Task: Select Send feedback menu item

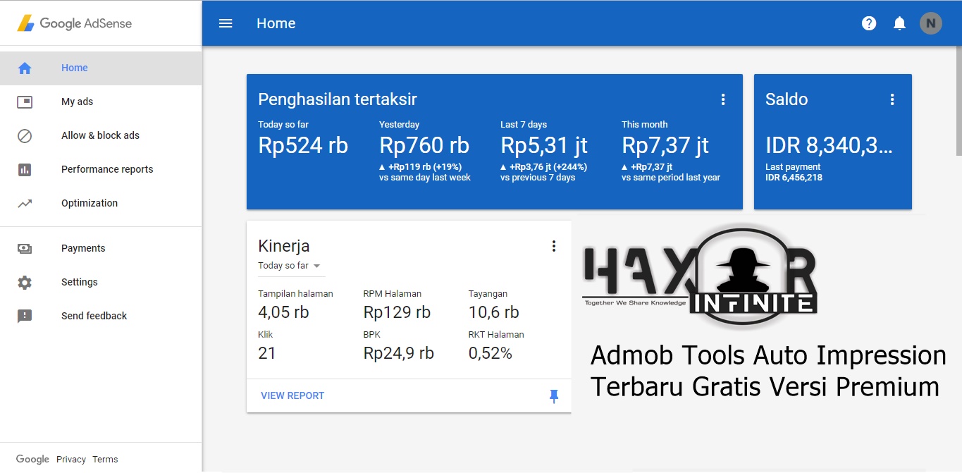Action: pyautogui.click(x=101, y=317)
